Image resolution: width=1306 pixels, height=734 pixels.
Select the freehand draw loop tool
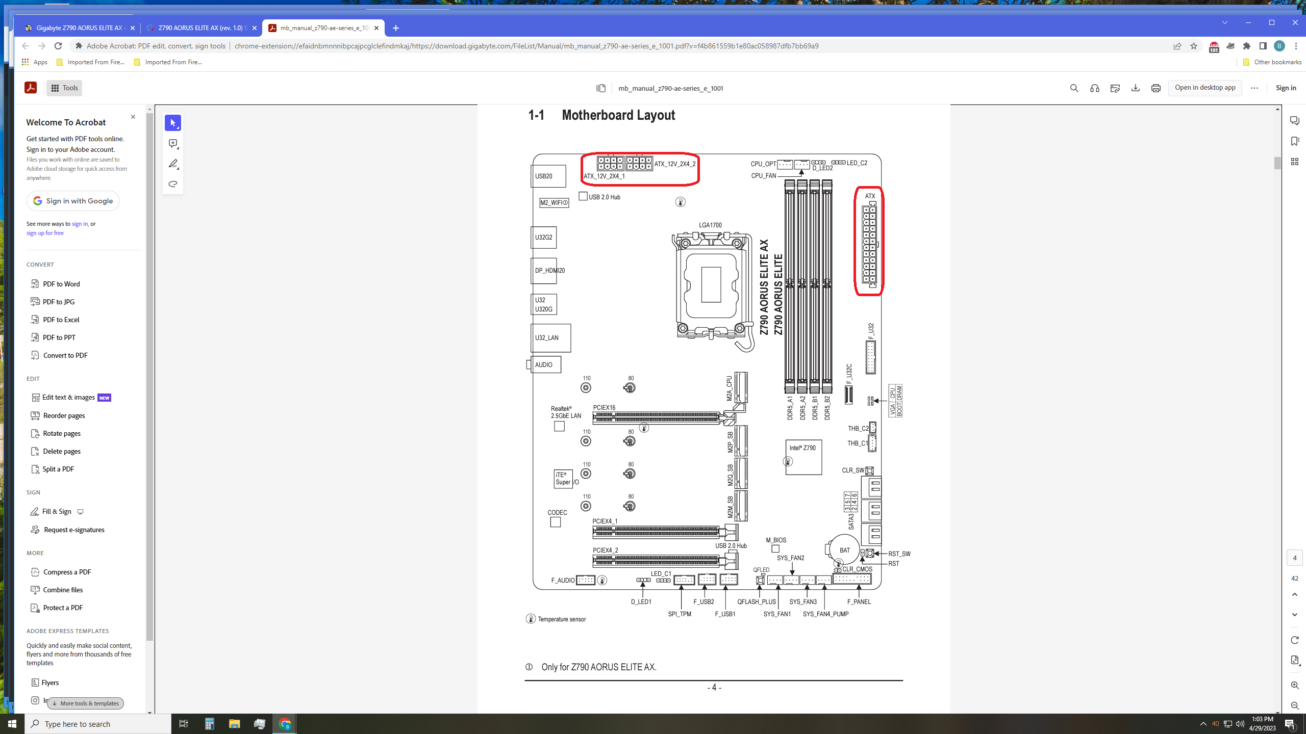click(x=173, y=184)
